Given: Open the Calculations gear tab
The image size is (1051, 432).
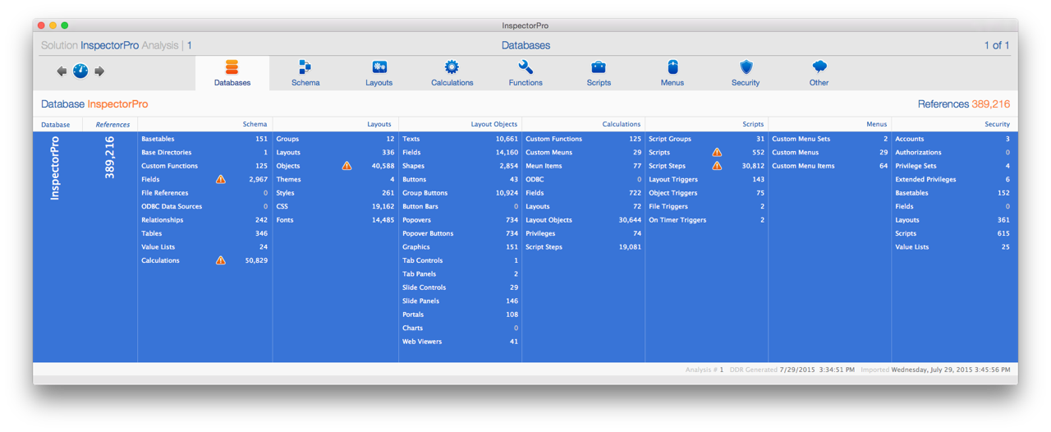Looking at the screenshot, I should pyautogui.click(x=452, y=73).
